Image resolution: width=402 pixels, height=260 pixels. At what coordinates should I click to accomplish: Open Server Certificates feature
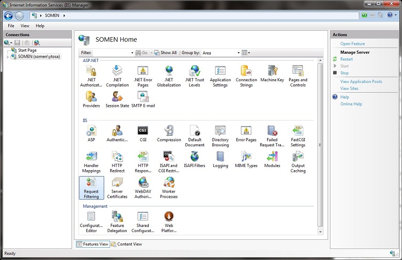coord(117,188)
